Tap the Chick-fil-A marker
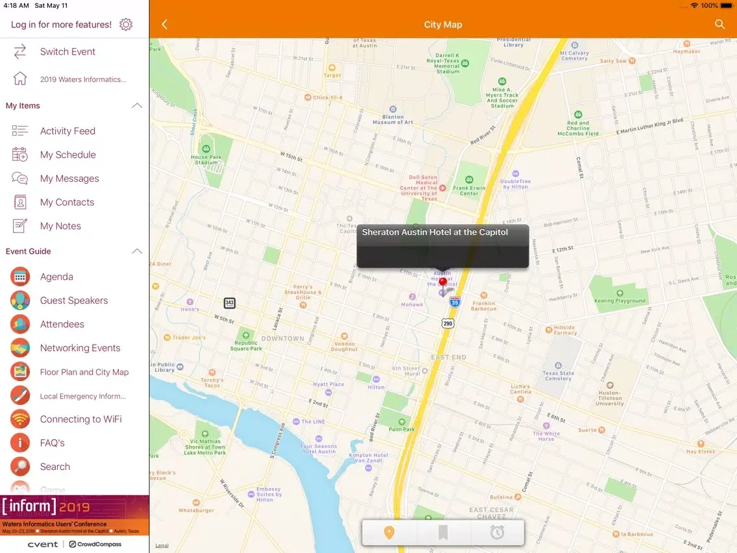 click(x=308, y=97)
